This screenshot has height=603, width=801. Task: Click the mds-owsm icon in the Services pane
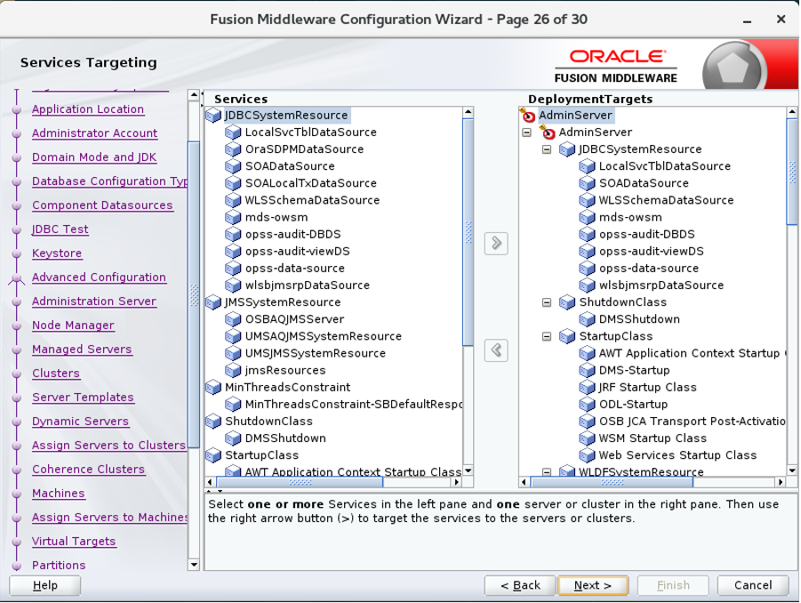pos(233,217)
